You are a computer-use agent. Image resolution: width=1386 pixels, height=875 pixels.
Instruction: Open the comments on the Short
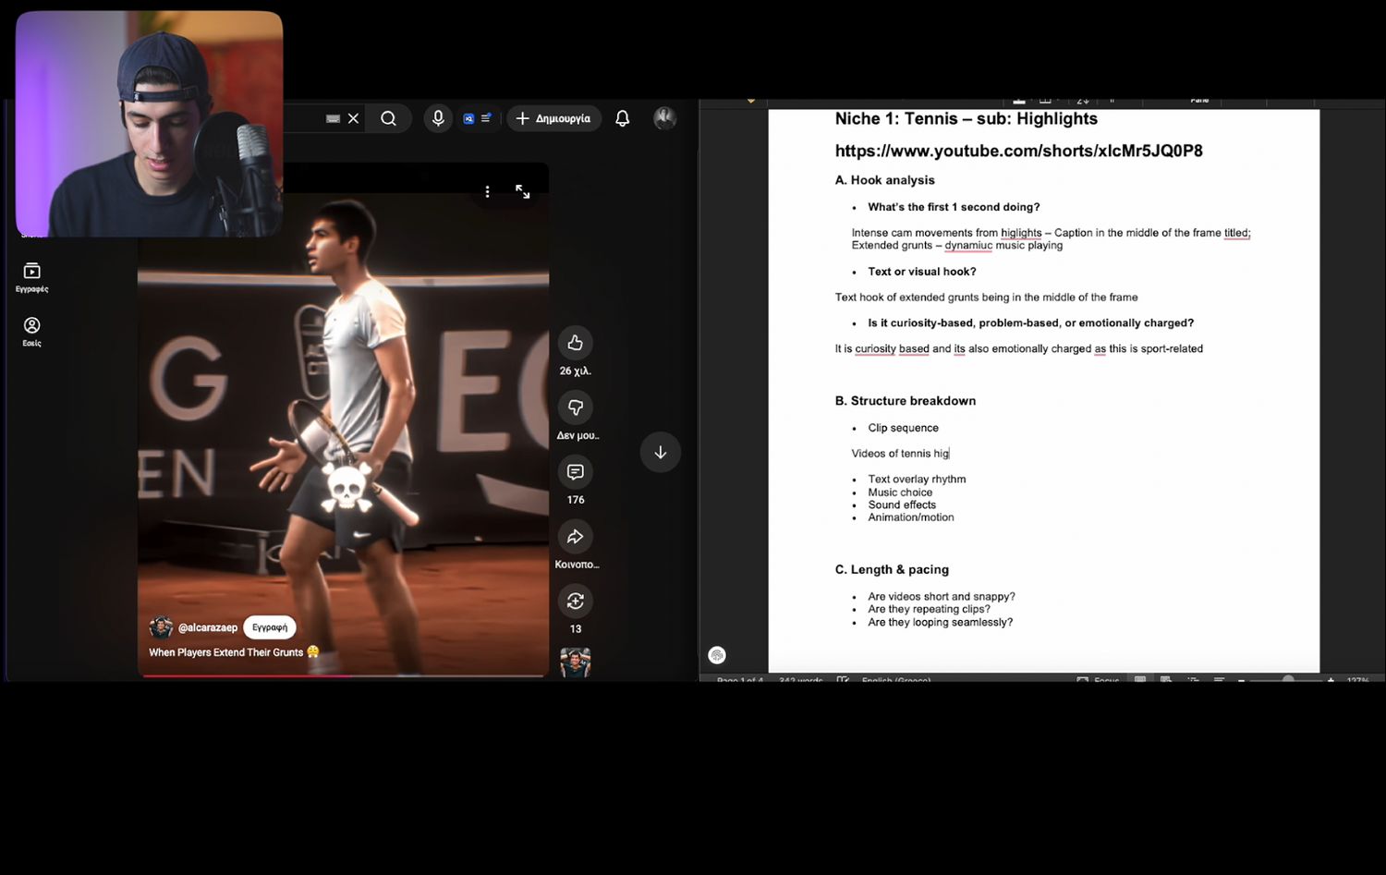(575, 472)
